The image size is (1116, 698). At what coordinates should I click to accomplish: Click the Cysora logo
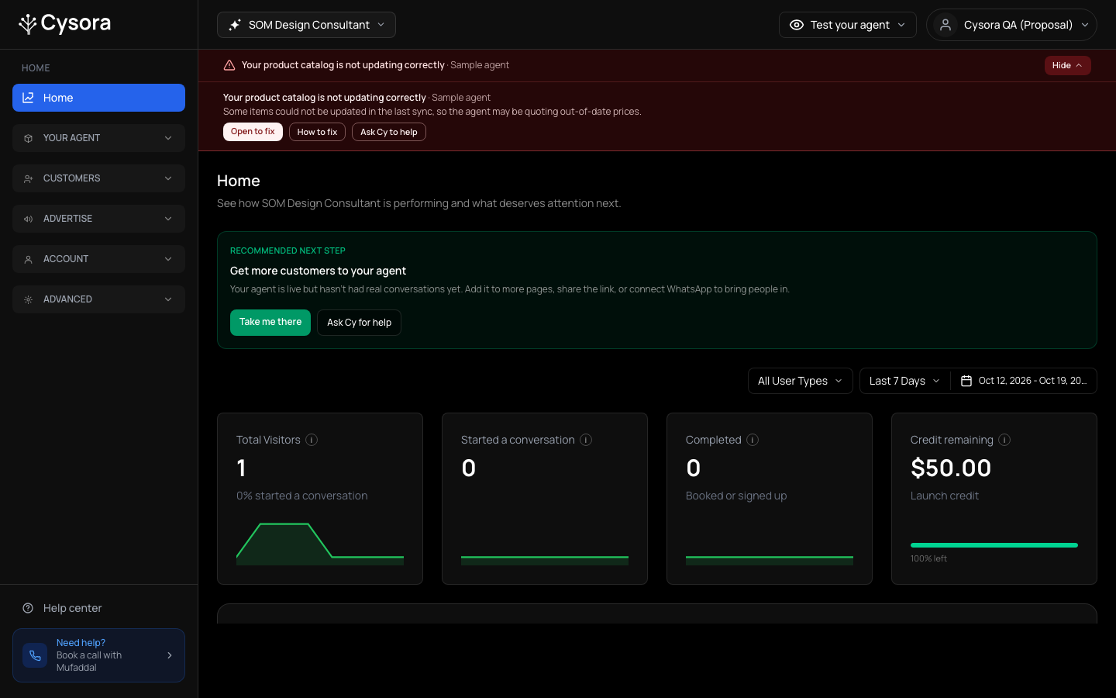pos(64,24)
